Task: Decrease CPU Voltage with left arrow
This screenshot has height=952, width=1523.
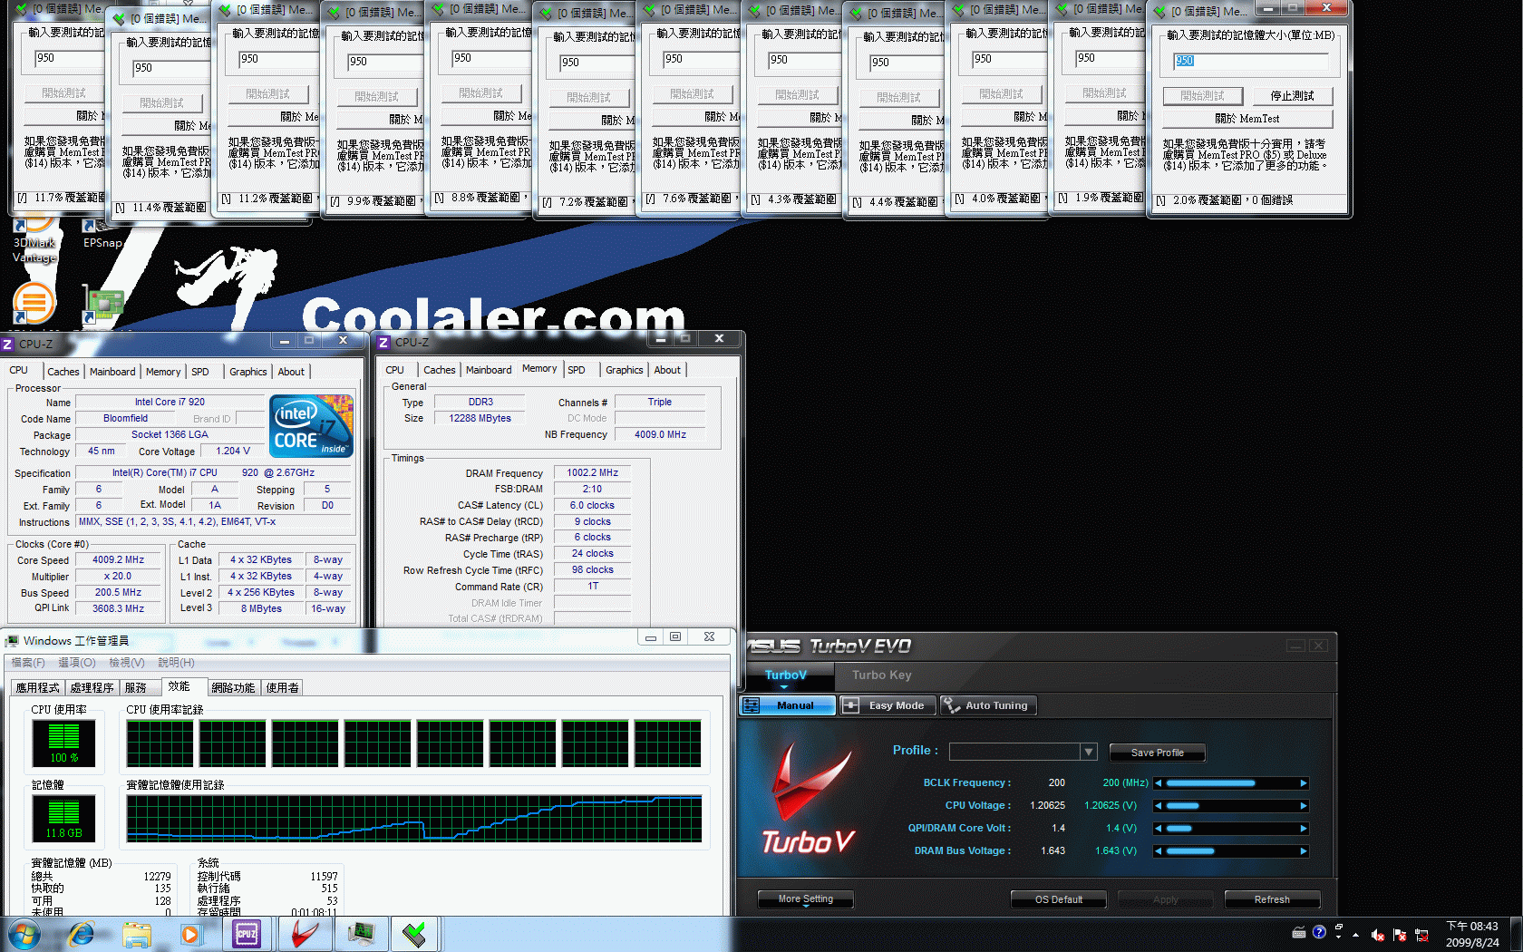Action: pyautogui.click(x=1158, y=806)
